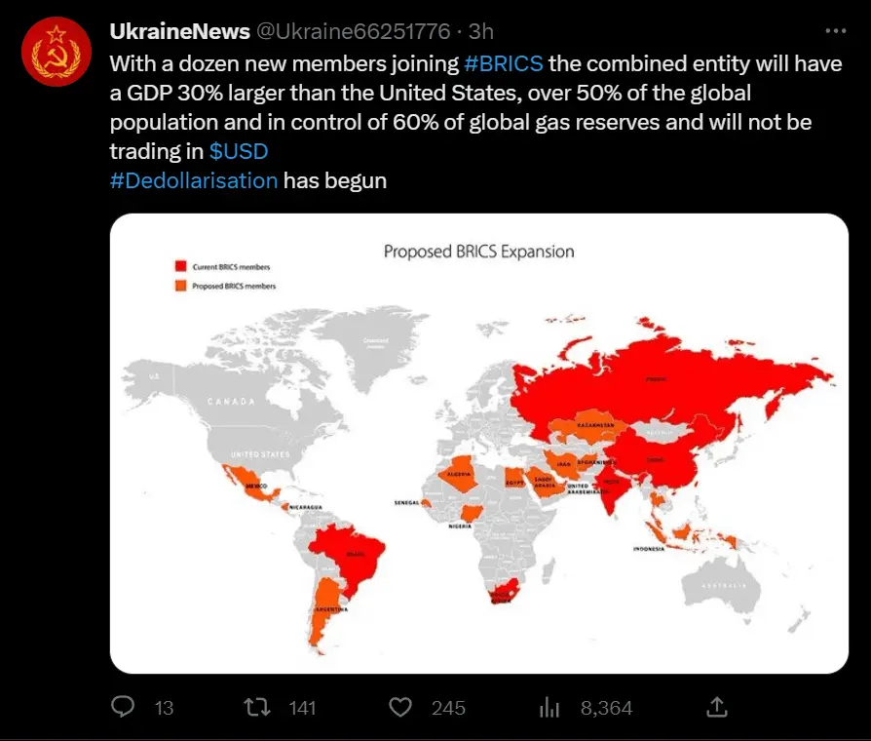Open the UkraineNews display name
871x741 pixels.
(x=179, y=32)
